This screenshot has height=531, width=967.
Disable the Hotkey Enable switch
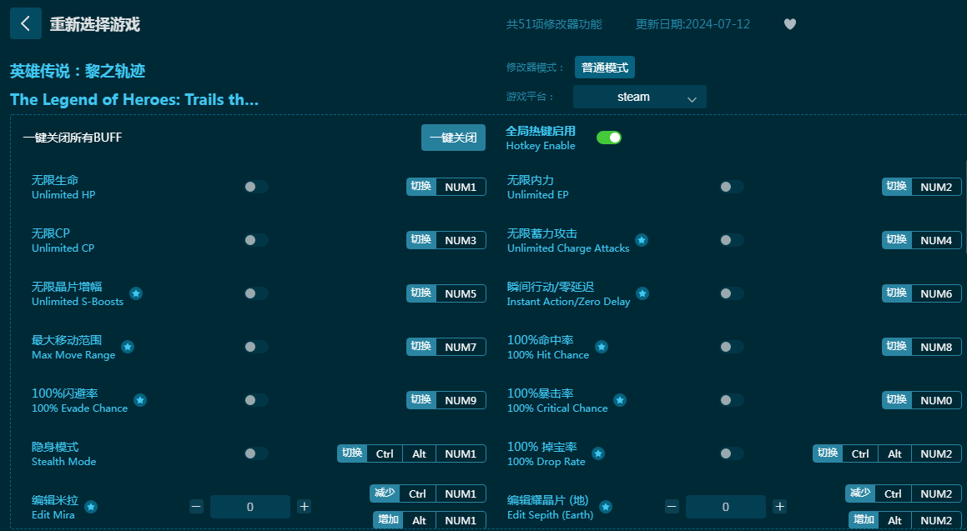(609, 138)
